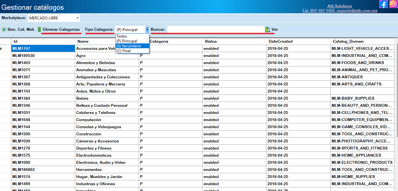This screenshot has width=398, height=191.
Task: Open the Facebook icon link
Action: click(x=383, y=4)
